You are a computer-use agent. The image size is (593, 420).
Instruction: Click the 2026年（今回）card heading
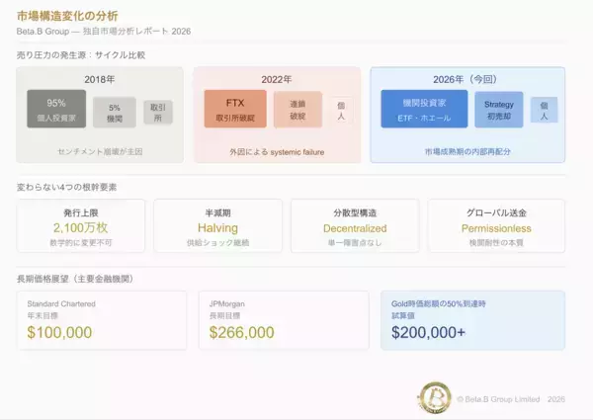[x=466, y=79]
